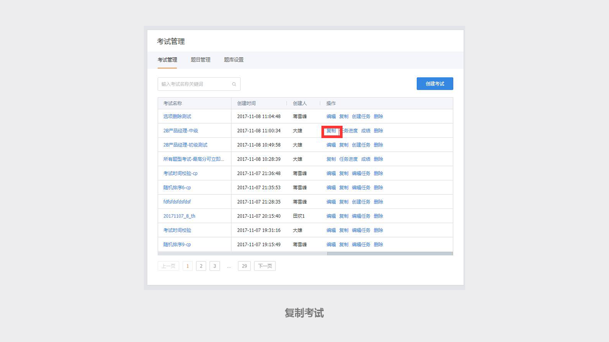Image resolution: width=609 pixels, height=342 pixels.
Task: Click the table's horizontal scrollbar
Action: point(390,254)
